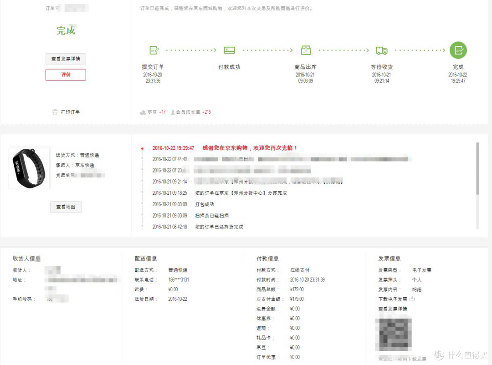Click the 电子发票 invoice type value
This screenshot has height=365, width=492.
(x=422, y=270)
